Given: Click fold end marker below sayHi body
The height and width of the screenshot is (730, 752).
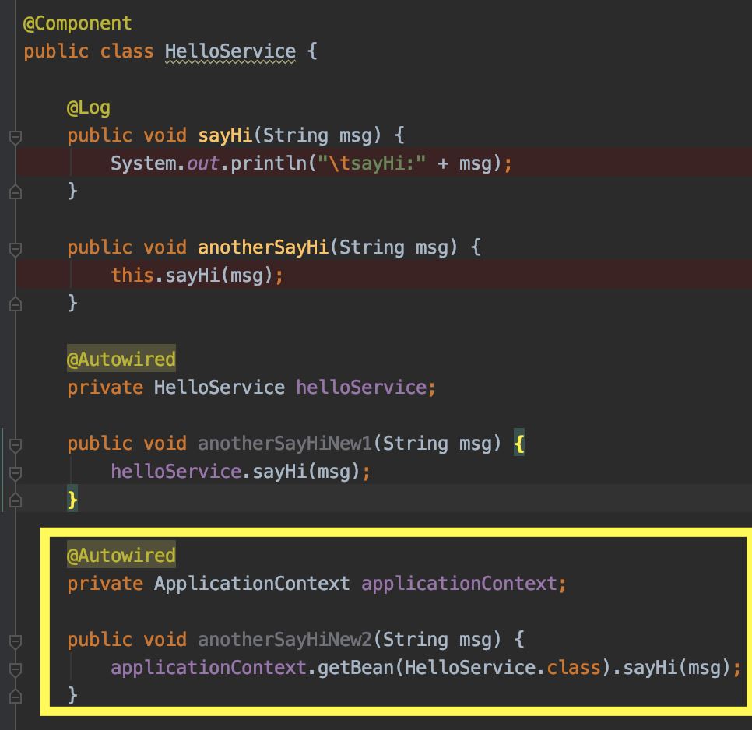Looking at the screenshot, I should coord(16,191).
